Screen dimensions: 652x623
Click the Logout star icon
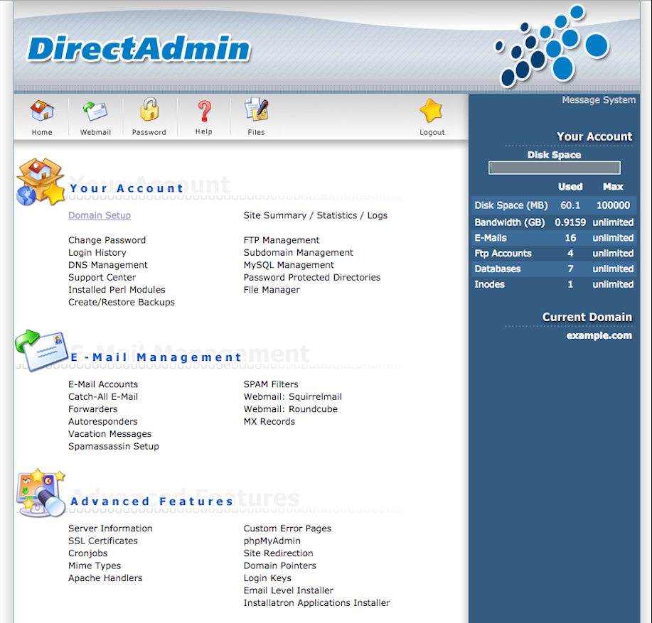[x=431, y=111]
